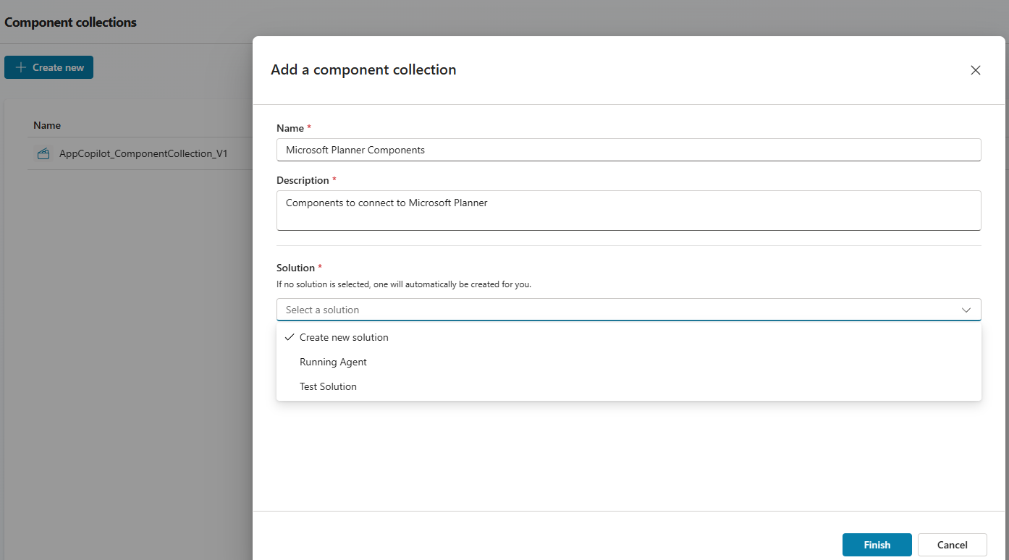Cancel the component collection dialog
The image size is (1009, 560).
point(952,545)
